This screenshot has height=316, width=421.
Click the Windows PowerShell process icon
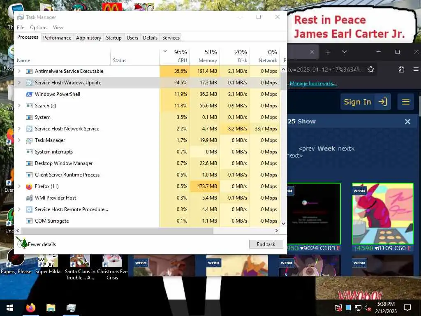click(x=29, y=94)
